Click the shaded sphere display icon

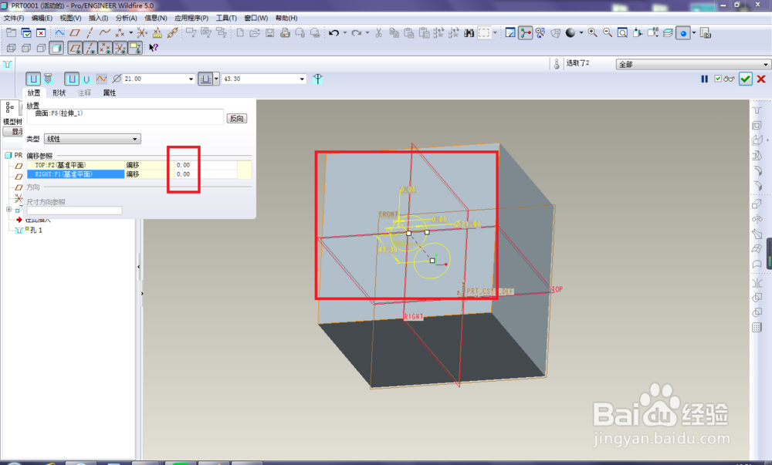[x=571, y=33]
